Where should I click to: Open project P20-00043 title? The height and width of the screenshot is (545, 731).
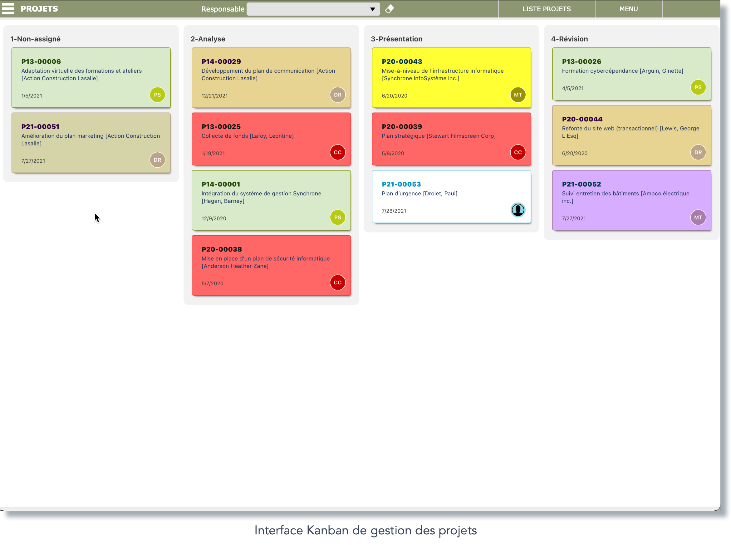pos(402,61)
